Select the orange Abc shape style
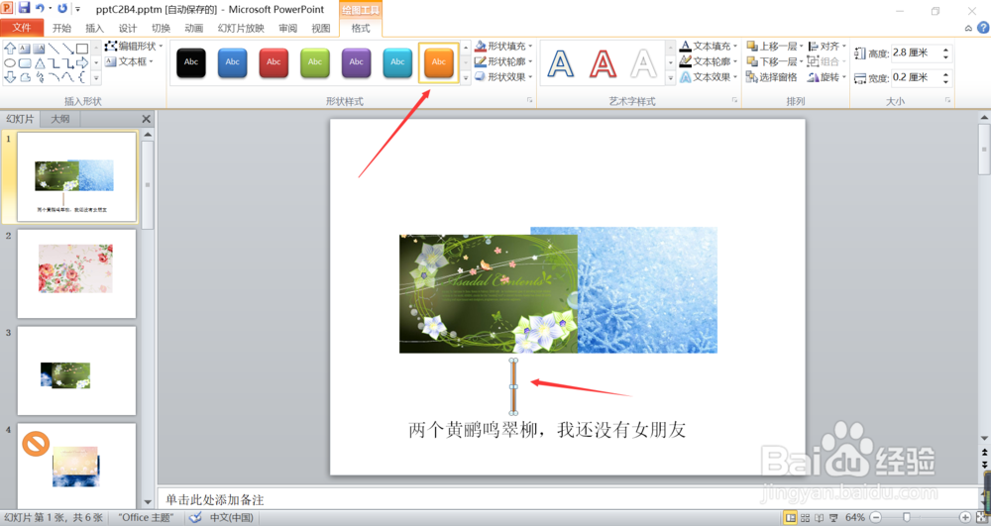 pyautogui.click(x=439, y=61)
